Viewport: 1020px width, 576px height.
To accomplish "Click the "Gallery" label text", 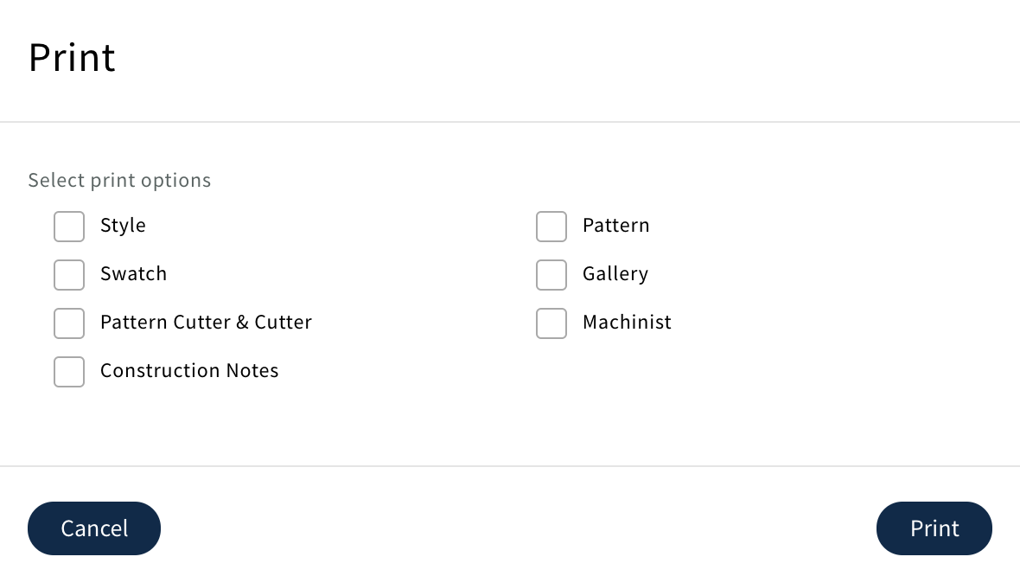I will [x=615, y=274].
